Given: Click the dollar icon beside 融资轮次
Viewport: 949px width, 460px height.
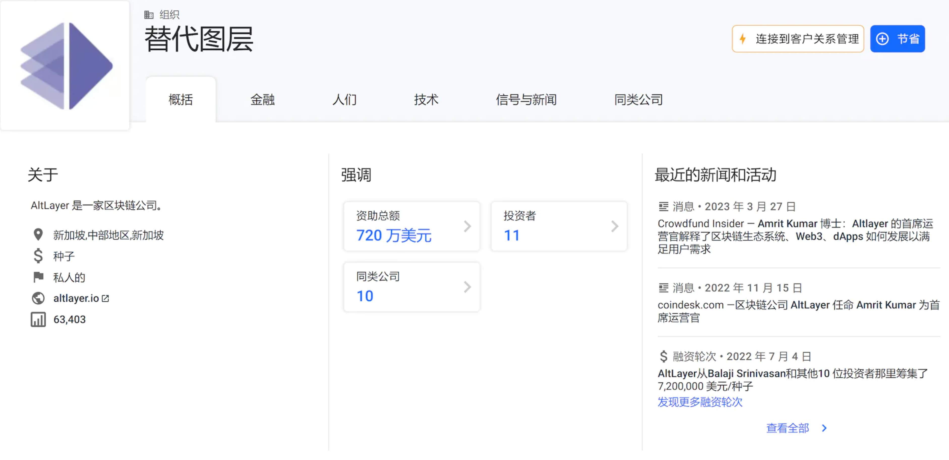Looking at the screenshot, I should pos(664,356).
